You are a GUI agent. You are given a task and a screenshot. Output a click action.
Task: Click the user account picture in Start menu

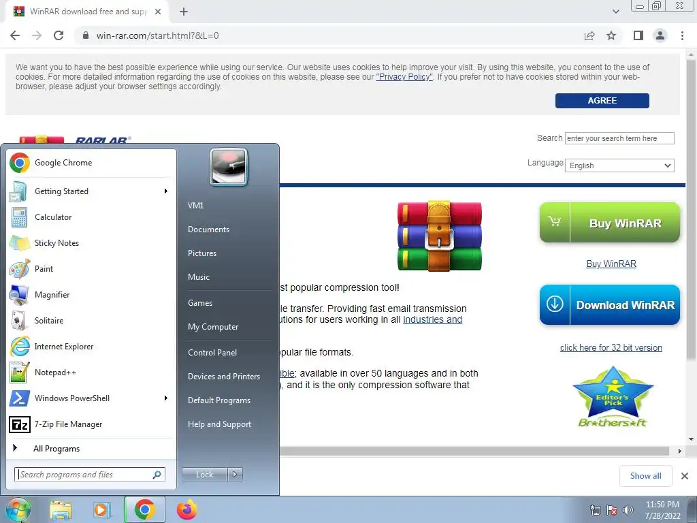[229, 168]
